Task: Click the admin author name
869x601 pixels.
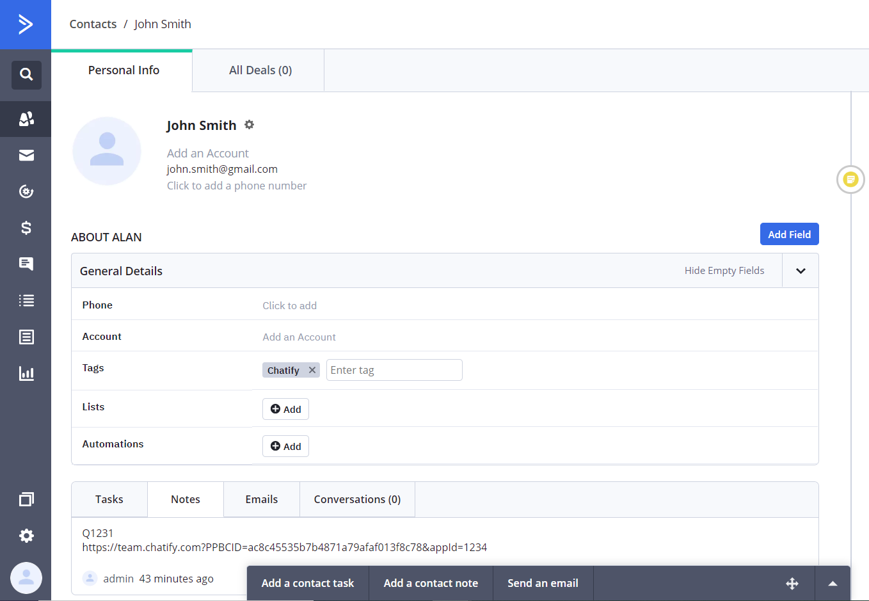Action: point(118,579)
